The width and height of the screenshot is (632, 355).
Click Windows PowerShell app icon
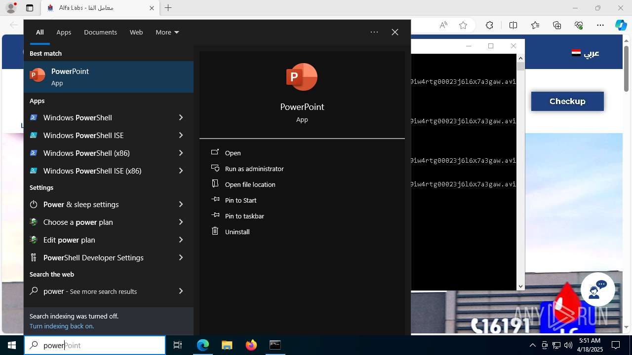coord(34,117)
